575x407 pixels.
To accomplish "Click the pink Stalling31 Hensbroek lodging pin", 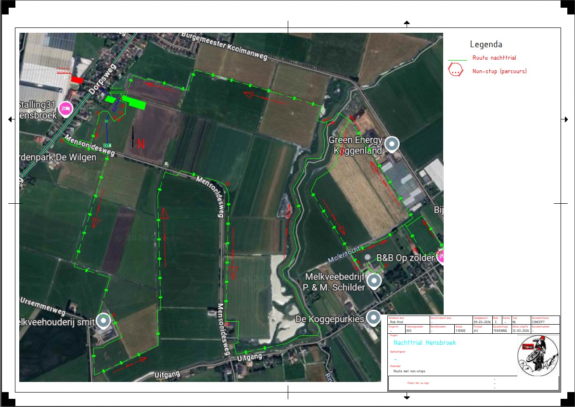I will [x=65, y=110].
